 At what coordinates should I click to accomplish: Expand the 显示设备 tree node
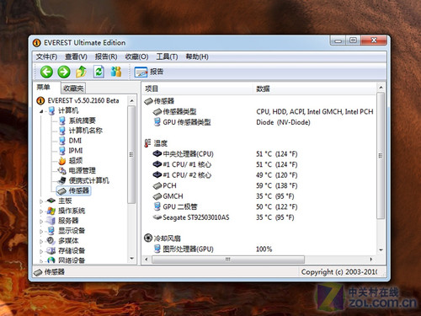[41, 232]
